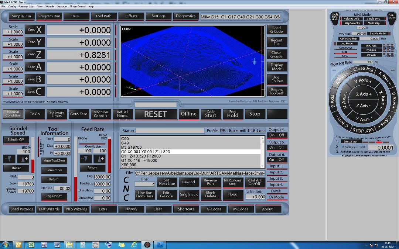Click Load G-Code button
The height and width of the screenshot is (249, 399).
pos(277,30)
